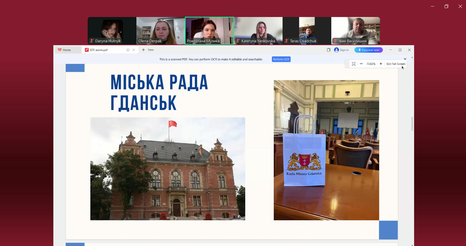Click the Upgrade now button
The height and width of the screenshot is (246, 466).
pyautogui.click(x=368, y=50)
